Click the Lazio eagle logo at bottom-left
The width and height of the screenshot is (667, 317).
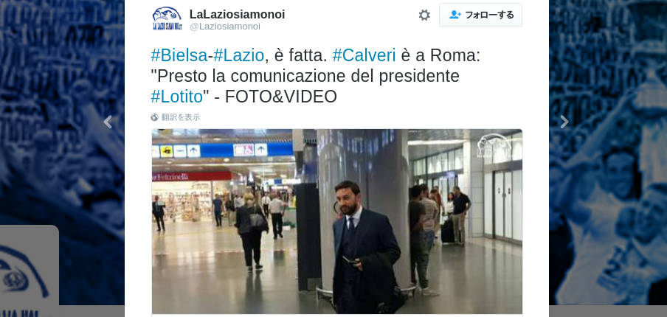click(29, 272)
